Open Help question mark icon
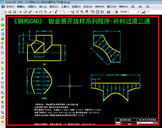The width and height of the screenshot is (162, 128). point(108,12)
